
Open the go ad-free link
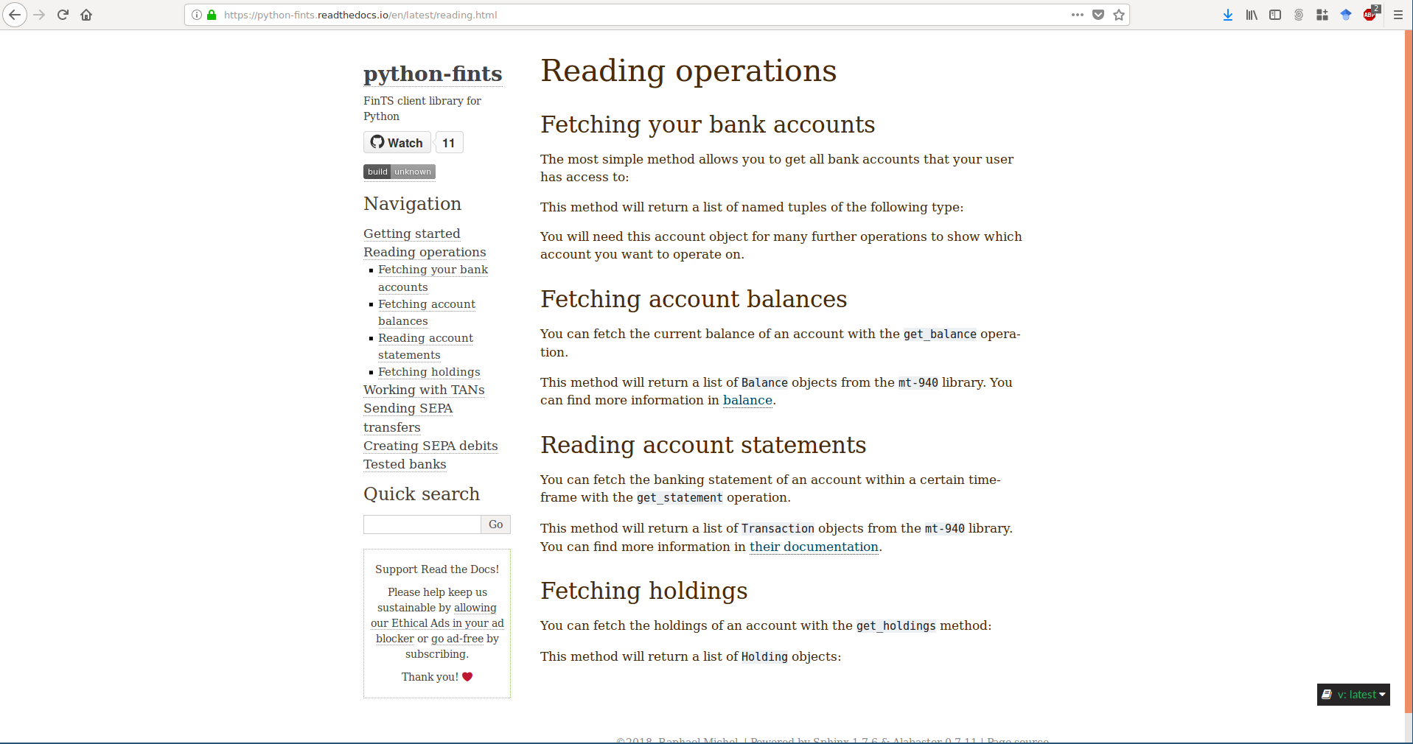pos(457,639)
